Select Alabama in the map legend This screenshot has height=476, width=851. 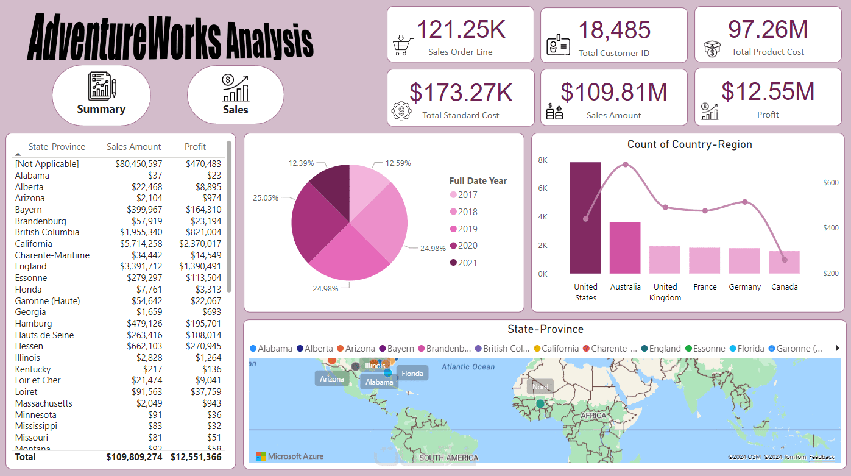(271, 349)
